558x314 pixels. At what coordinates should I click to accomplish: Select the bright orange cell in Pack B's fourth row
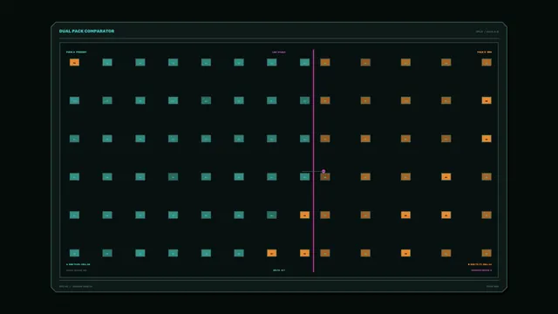(446, 176)
